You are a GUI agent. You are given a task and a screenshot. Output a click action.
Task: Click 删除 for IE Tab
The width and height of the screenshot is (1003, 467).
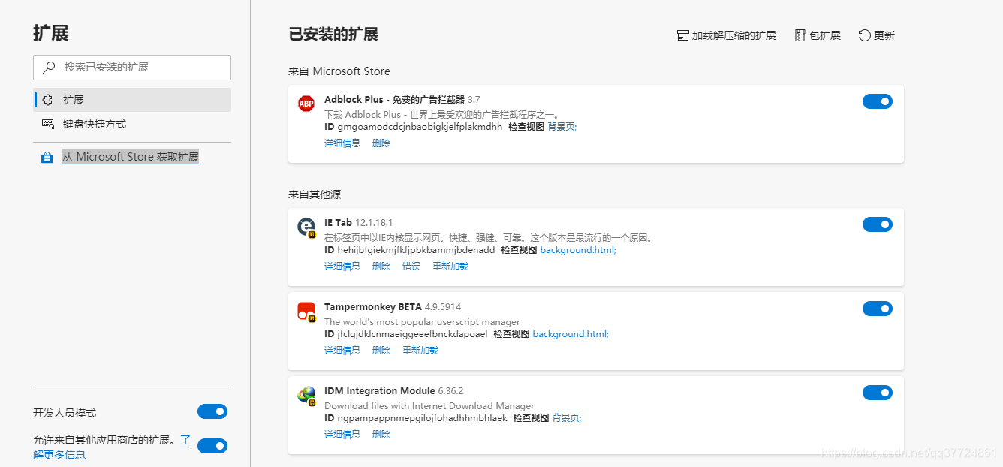click(381, 266)
